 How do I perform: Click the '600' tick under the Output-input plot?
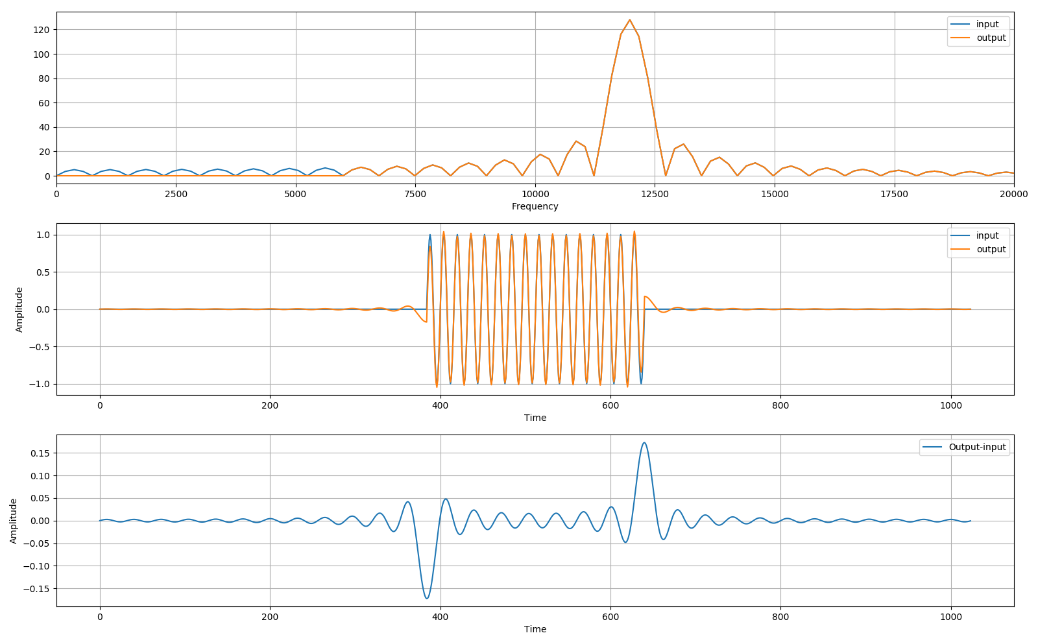tap(610, 616)
